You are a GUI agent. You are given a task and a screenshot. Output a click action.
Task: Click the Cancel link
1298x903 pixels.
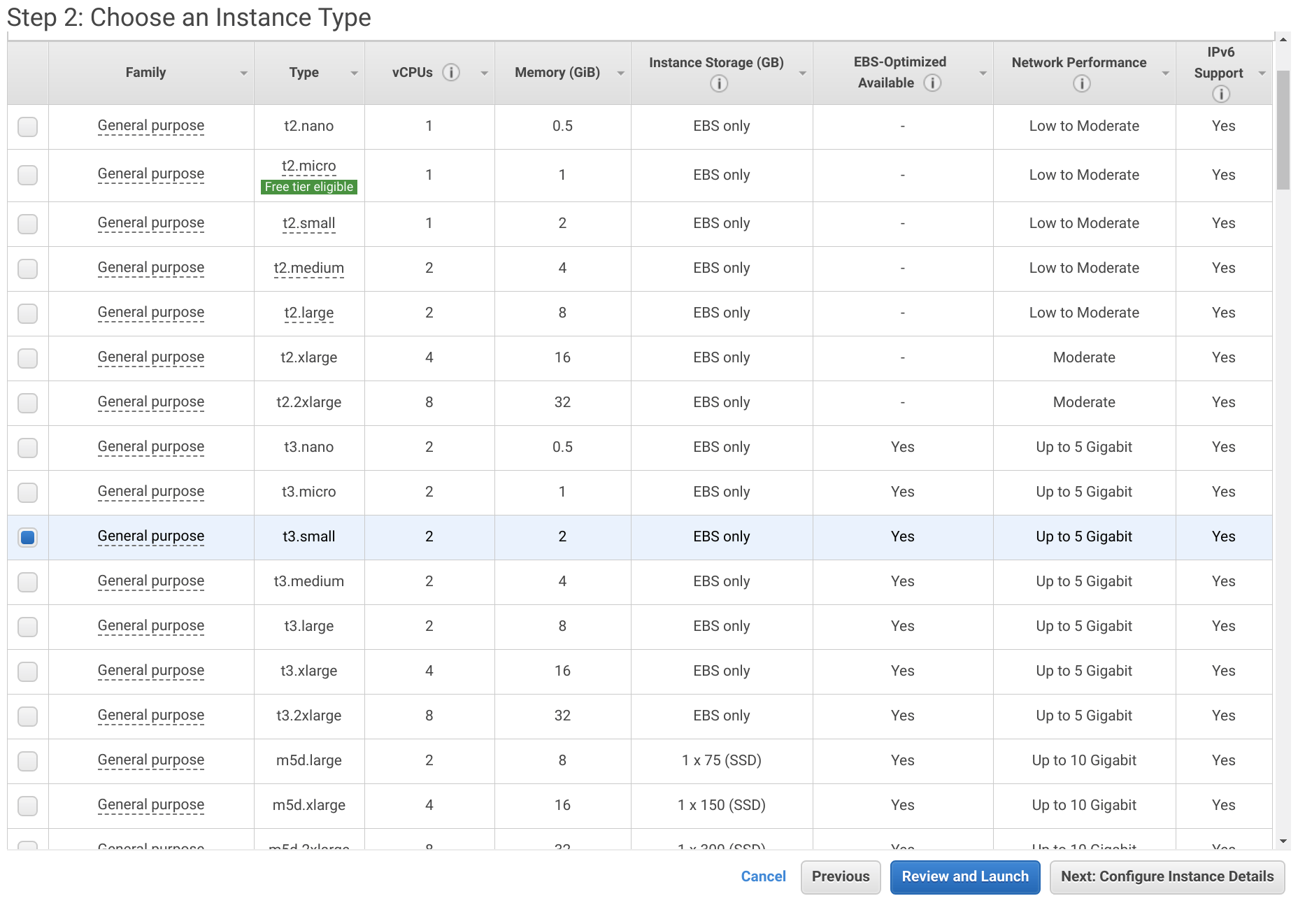(763, 876)
